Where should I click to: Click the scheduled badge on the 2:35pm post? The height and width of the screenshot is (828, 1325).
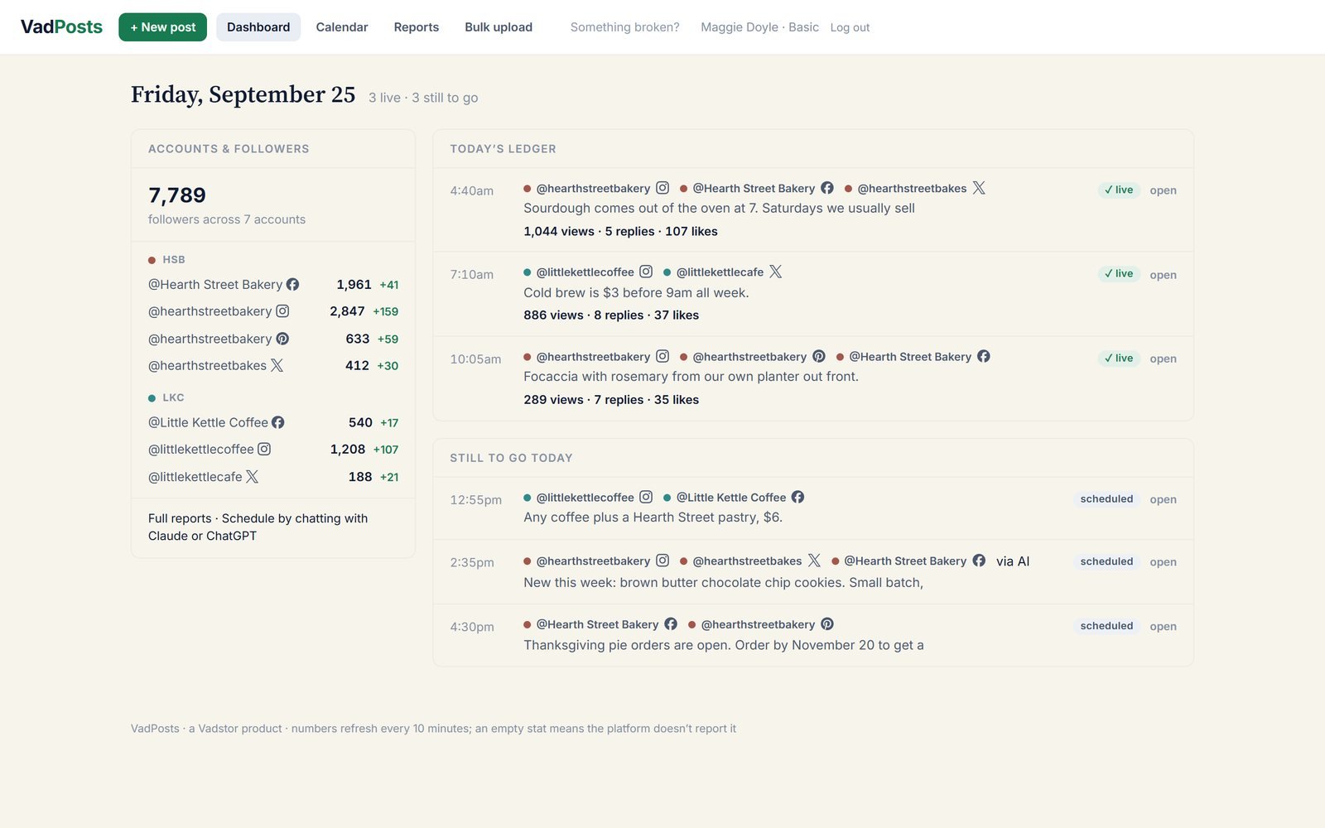pos(1106,561)
